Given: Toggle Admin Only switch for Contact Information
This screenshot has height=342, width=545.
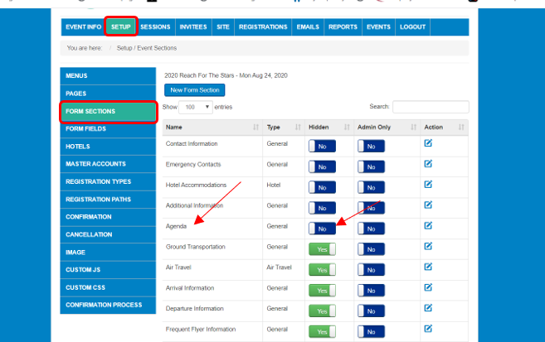Looking at the screenshot, I should 372,146.
